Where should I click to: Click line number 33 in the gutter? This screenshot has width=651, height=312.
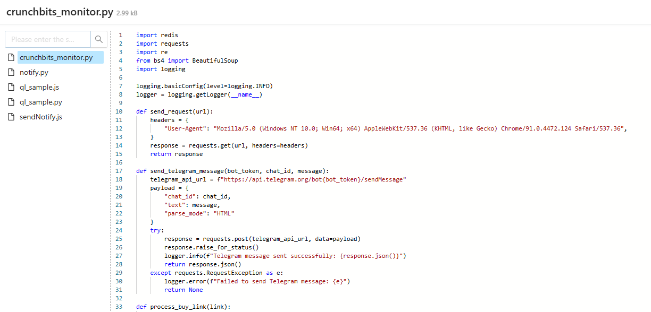point(119,307)
